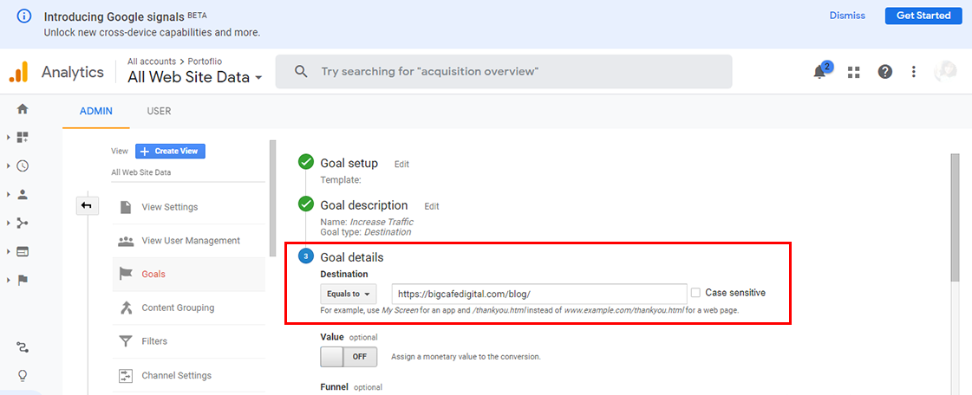Open the three-dot more options menu

pos(914,72)
